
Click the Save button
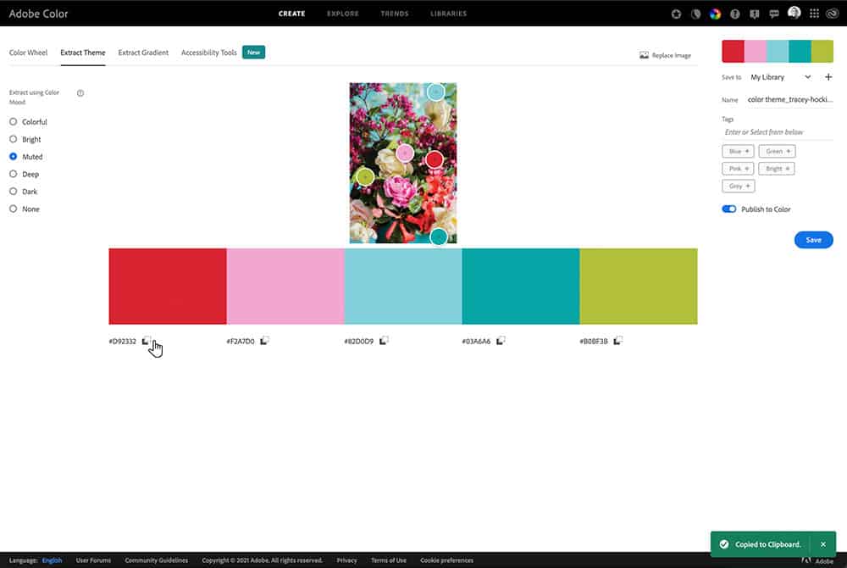(x=813, y=240)
